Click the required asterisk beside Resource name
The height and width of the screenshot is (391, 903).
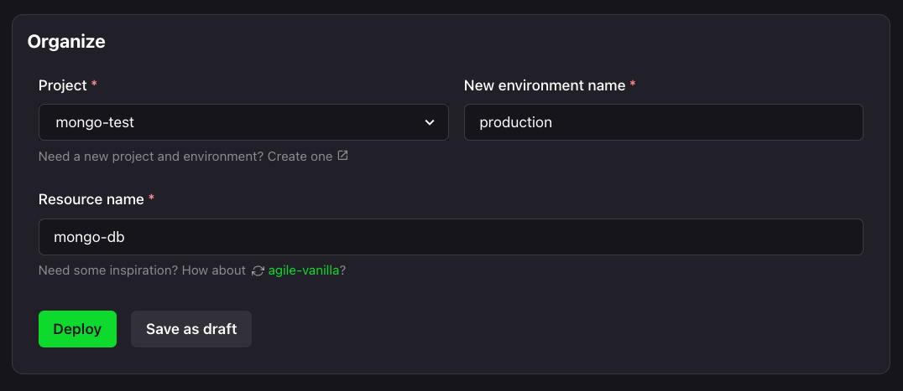coord(151,198)
